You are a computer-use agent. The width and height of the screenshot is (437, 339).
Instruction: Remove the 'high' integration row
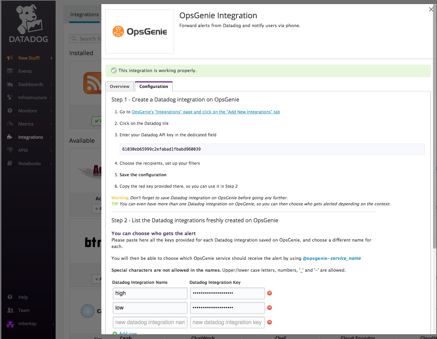[270, 293]
